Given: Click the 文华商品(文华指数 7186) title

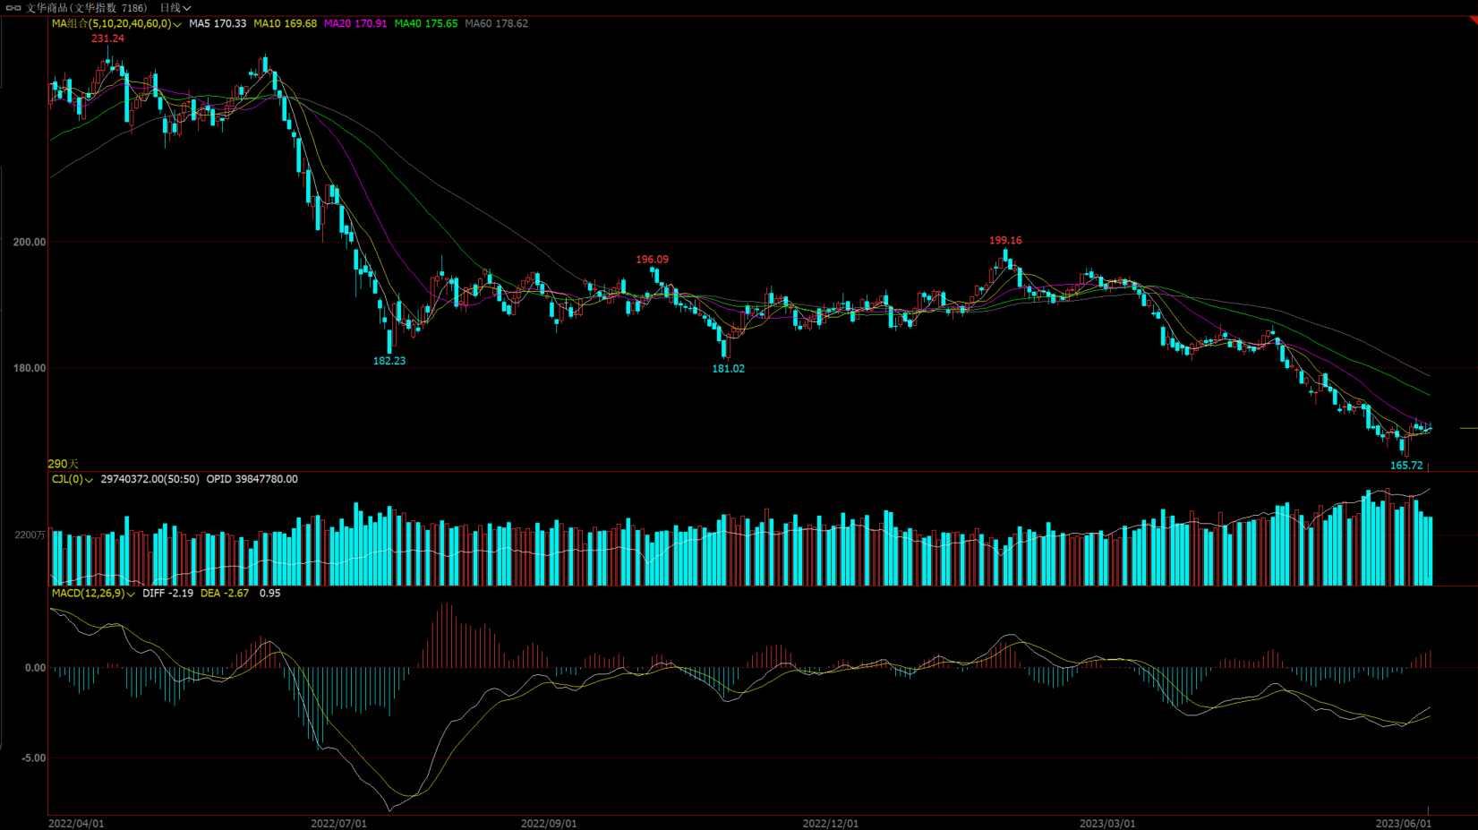Looking at the screenshot, I should 86,8.
